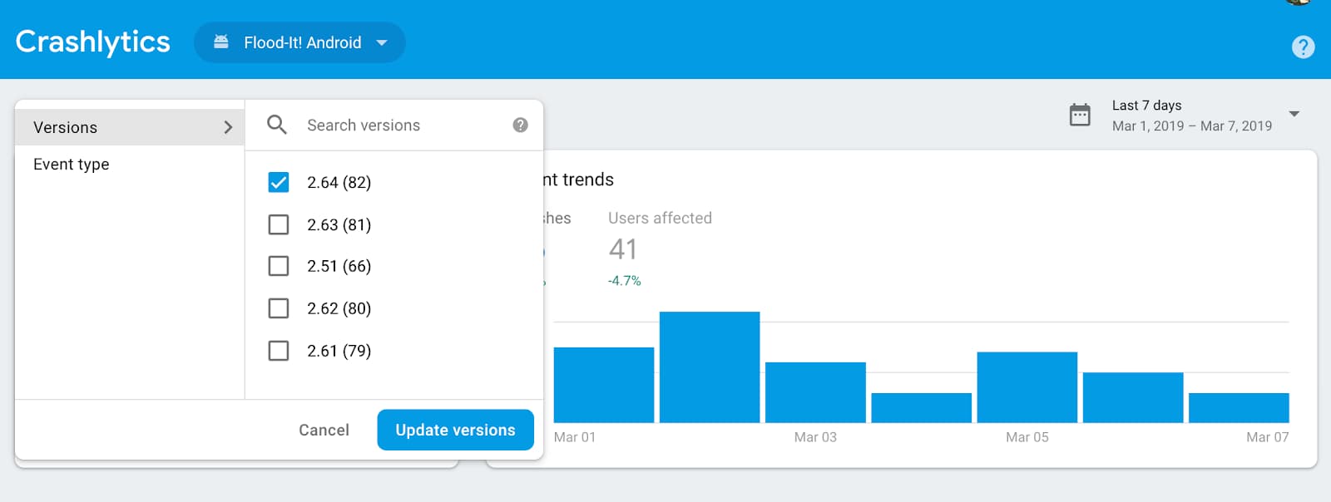This screenshot has width=1331, height=502.
Task: Click the bar above the Mar 05 label
Action: (1027, 387)
